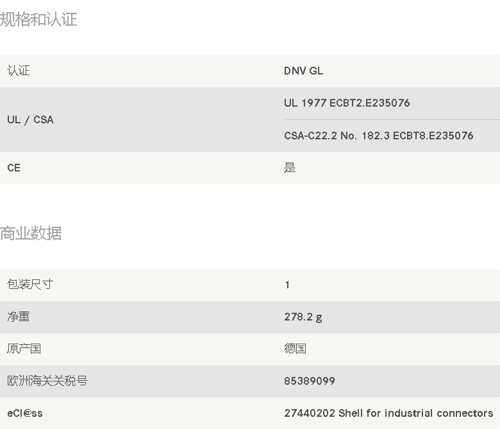Click the CSA-C22.2 No. 182.3 value

click(378, 136)
